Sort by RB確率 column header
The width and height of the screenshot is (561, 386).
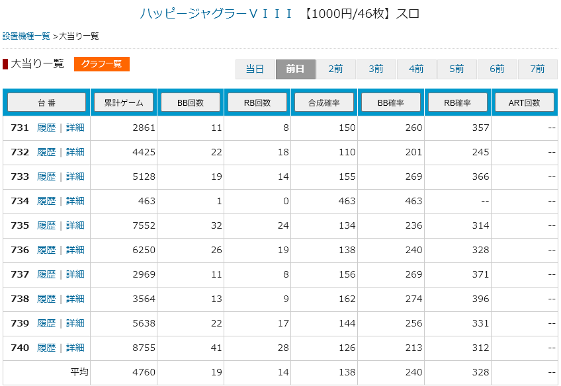point(458,102)
